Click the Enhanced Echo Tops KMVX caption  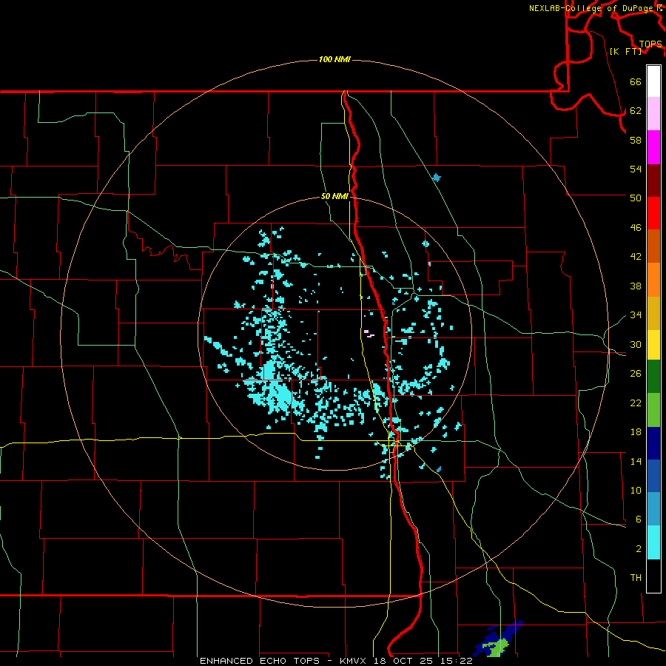pyautogui.click(x=336, y=661)
